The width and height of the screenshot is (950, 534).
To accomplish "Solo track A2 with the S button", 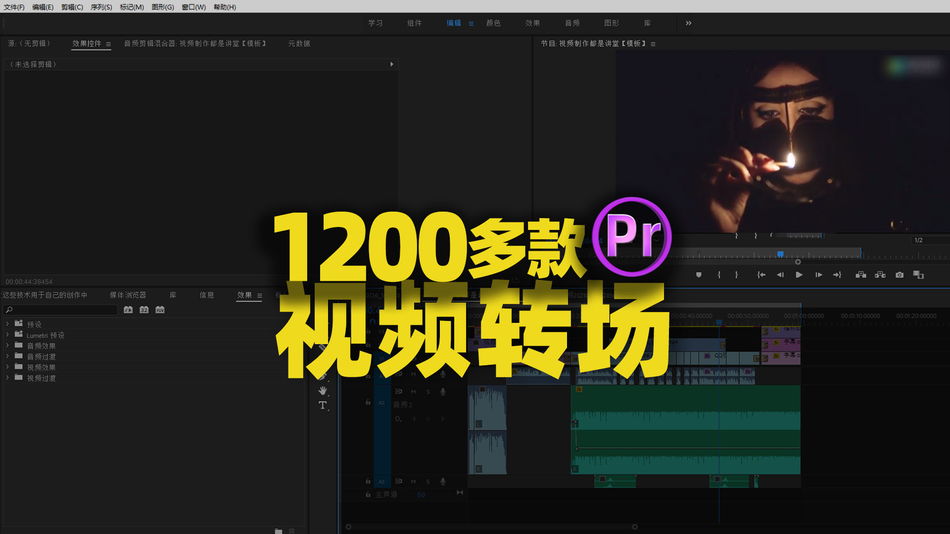I will pos(428,392).
